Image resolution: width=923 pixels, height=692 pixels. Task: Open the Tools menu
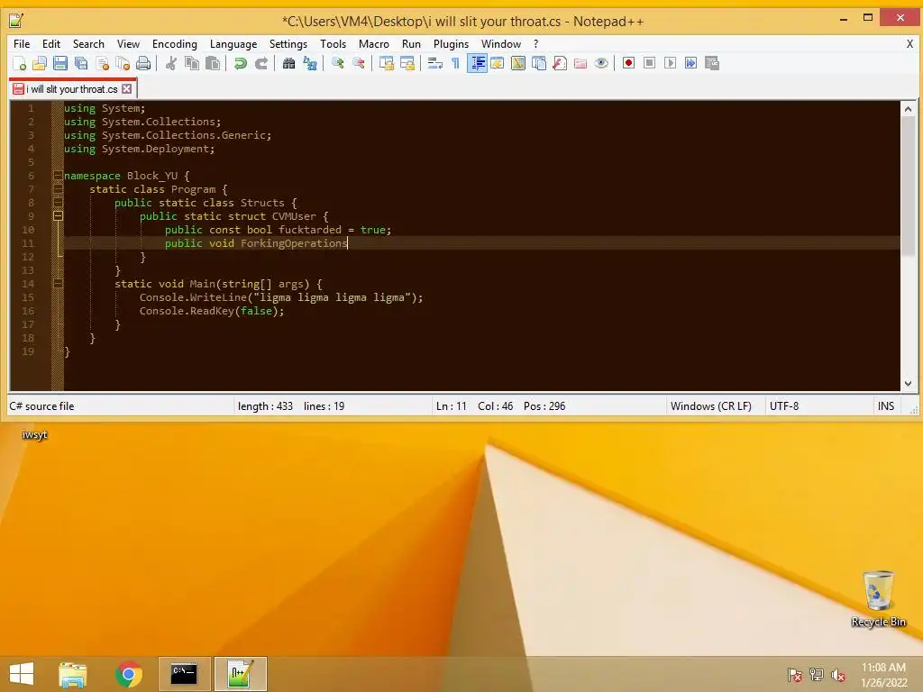point(333,44)
